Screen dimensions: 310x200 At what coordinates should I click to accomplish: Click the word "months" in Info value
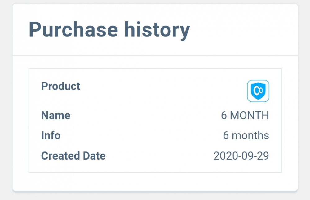tap(250, 135)
